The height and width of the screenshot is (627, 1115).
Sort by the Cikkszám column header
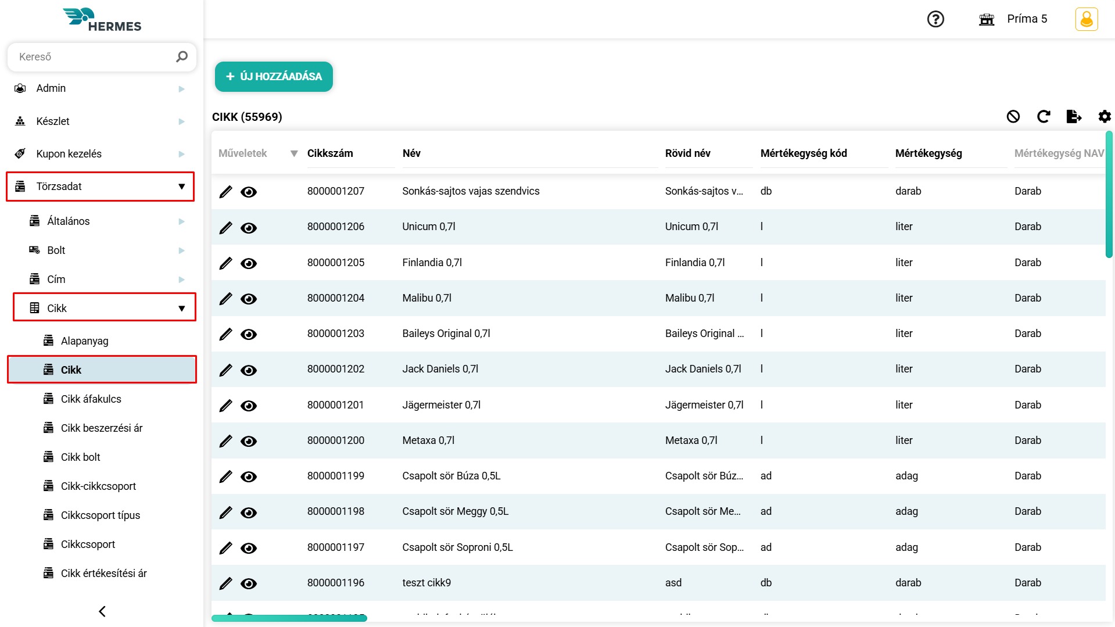point(330,153)
